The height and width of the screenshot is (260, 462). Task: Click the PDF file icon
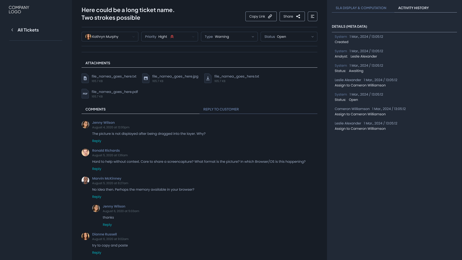coord(85,94)
